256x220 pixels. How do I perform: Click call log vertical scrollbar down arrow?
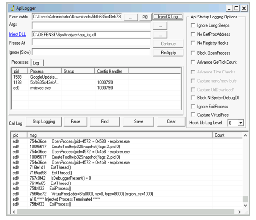245,205
